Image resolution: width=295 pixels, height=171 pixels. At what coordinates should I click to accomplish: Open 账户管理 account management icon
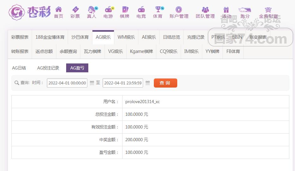pyautogui.click(x=179, y=9)
